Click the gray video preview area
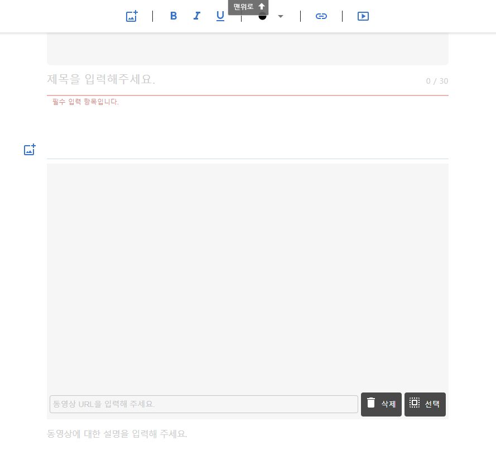 click(x=248, y=278)
